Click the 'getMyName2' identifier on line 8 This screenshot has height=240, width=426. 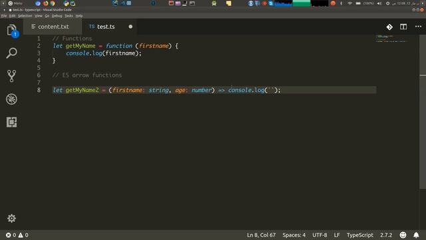click(82, 90)
